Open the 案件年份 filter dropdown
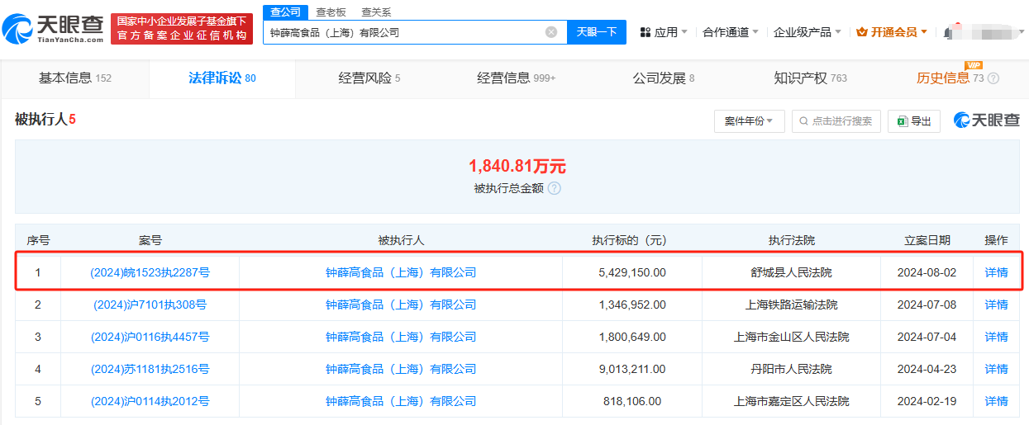Screen dimensions: 1029x425 pyautogui.click(x=749, y=121)
